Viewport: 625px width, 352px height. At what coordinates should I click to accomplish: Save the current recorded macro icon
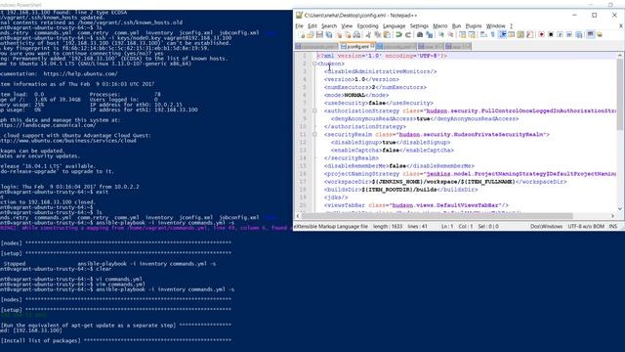tap(579, 35)
